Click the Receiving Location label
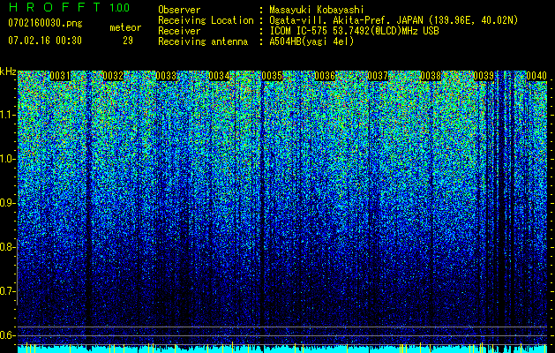The width and height of the screenshot is (555, 353). click(206, 20)
